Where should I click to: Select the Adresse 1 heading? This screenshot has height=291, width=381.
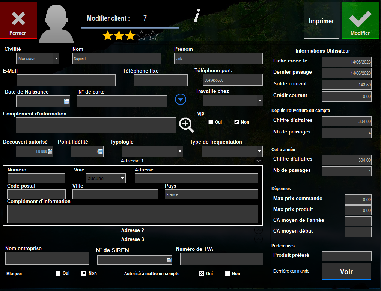click(132, 161)
